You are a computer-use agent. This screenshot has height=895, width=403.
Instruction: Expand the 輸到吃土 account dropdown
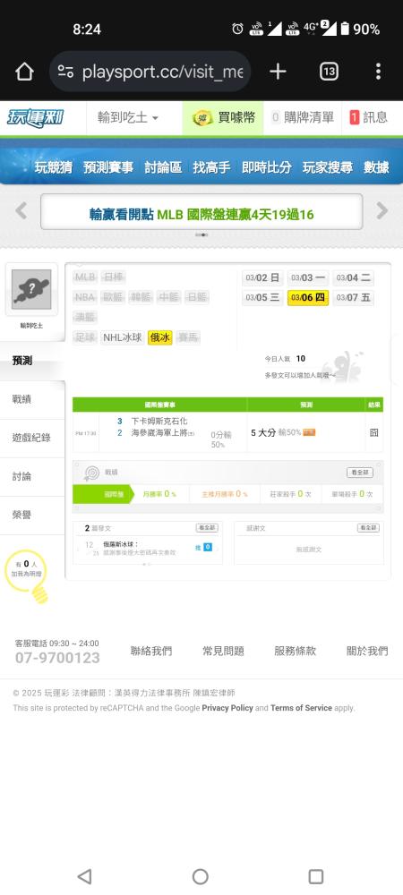click(x=128, y=117)
